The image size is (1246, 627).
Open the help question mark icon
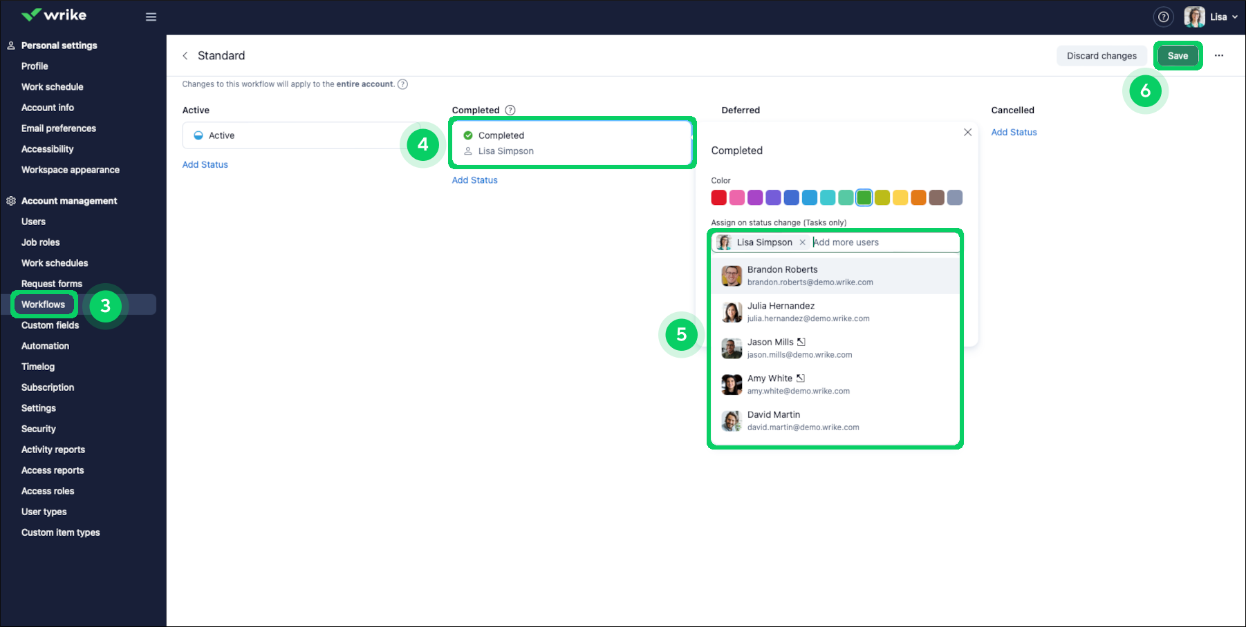click(1164, 17)
